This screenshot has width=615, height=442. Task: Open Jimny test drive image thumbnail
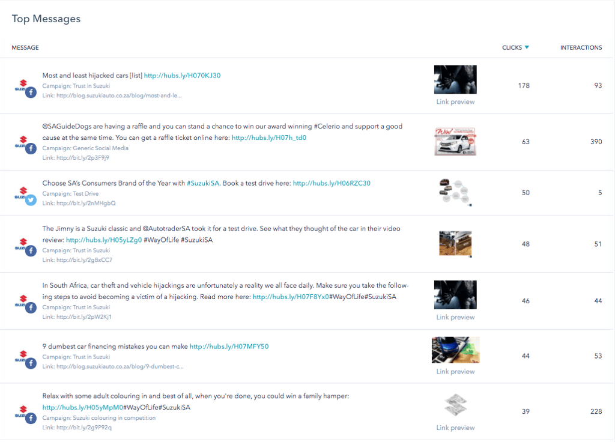click(x=455, y=244)
